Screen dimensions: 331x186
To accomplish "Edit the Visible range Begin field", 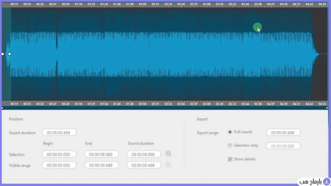I will 59,165.
